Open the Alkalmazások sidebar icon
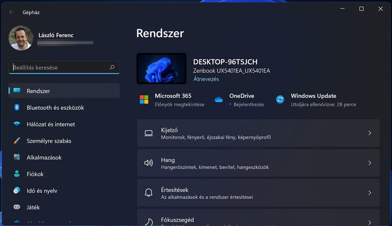The width and height of the screenshot is (392, 226). tap(17, 157)
